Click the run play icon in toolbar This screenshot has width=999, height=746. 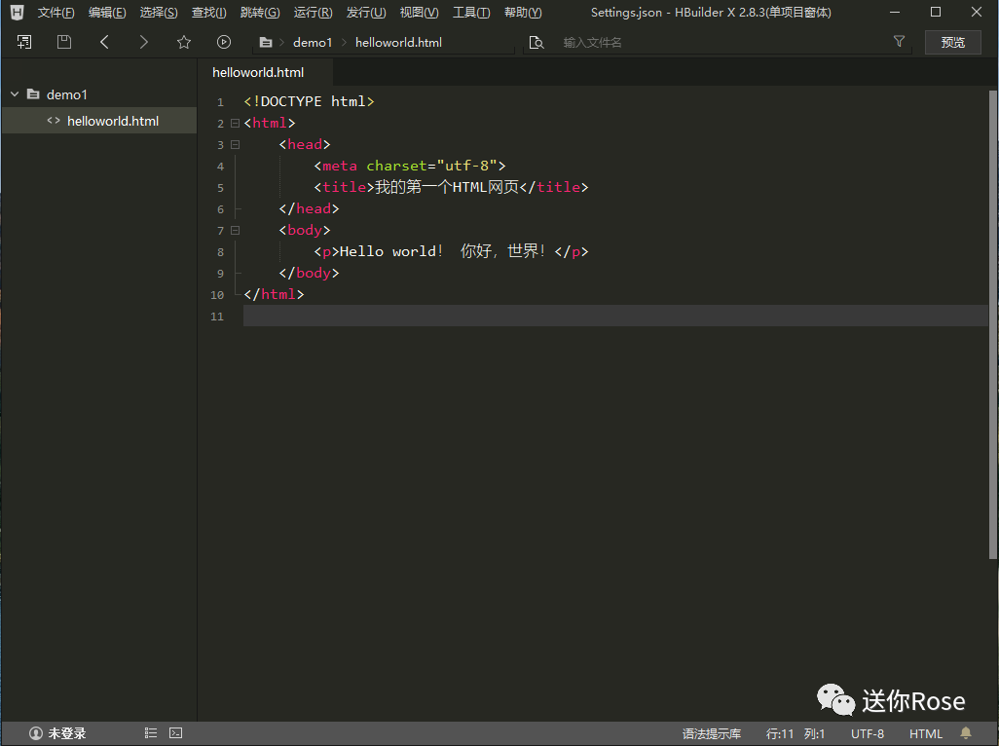(x=224, y=42)
